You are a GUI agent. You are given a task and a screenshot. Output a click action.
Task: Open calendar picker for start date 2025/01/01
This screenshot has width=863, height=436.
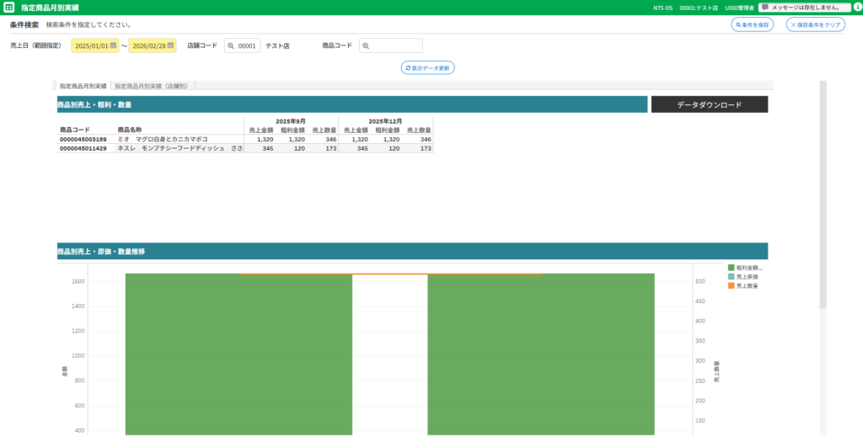[x=113, y=45]
